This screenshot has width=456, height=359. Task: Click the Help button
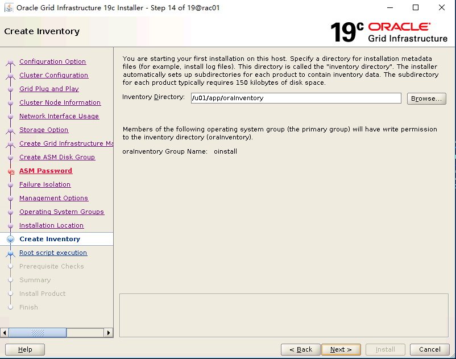pos(25,349)
